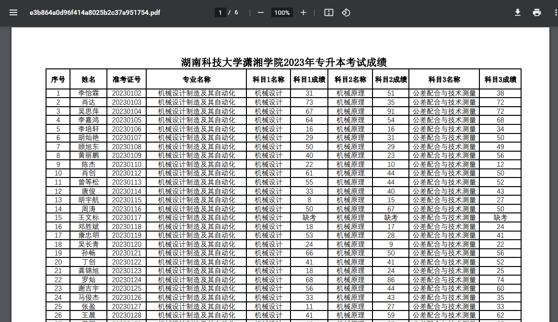Click exam ID 20230117

pyautogui.click(x=127, y=218)
